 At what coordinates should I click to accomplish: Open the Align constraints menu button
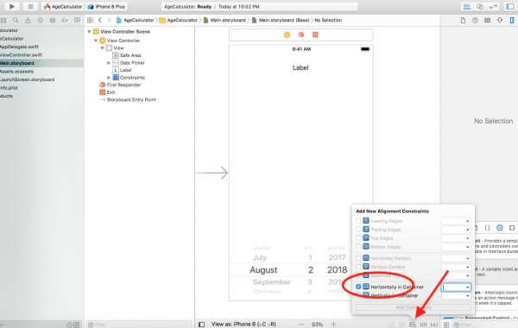click(x=413, y=325)
